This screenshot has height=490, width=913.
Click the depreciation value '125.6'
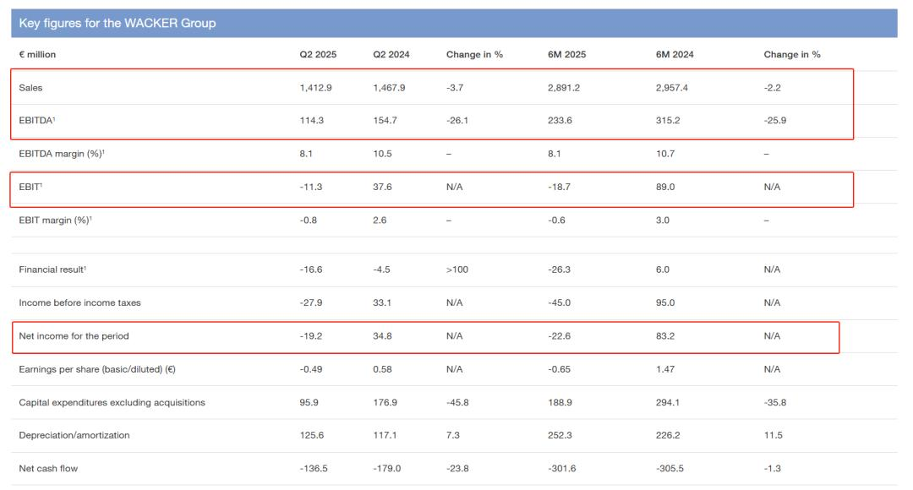pos(311,435)
